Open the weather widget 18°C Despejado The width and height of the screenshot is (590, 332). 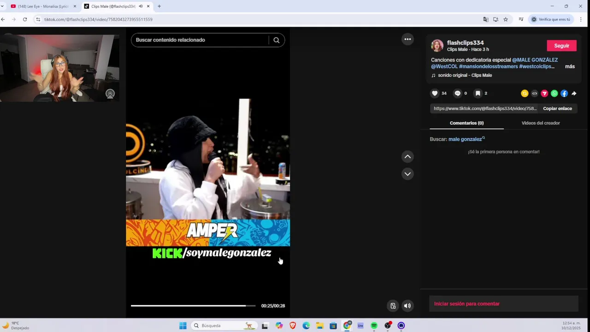16,326
